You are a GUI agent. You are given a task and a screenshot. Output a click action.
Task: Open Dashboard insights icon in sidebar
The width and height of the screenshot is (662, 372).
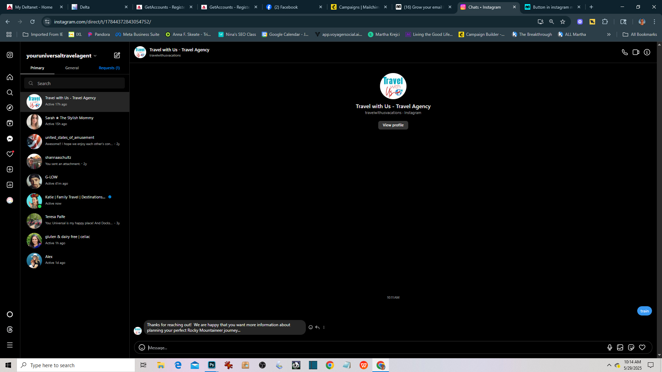click(x=10, y=185)
